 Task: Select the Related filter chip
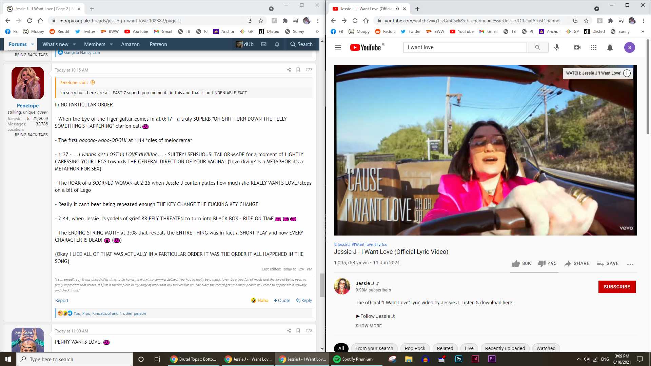445,348
